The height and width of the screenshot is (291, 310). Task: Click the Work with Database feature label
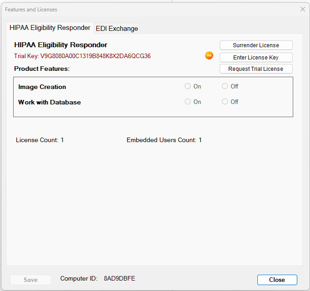49,102
